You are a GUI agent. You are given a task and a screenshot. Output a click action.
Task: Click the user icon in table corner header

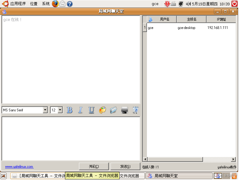coord(150,19)
